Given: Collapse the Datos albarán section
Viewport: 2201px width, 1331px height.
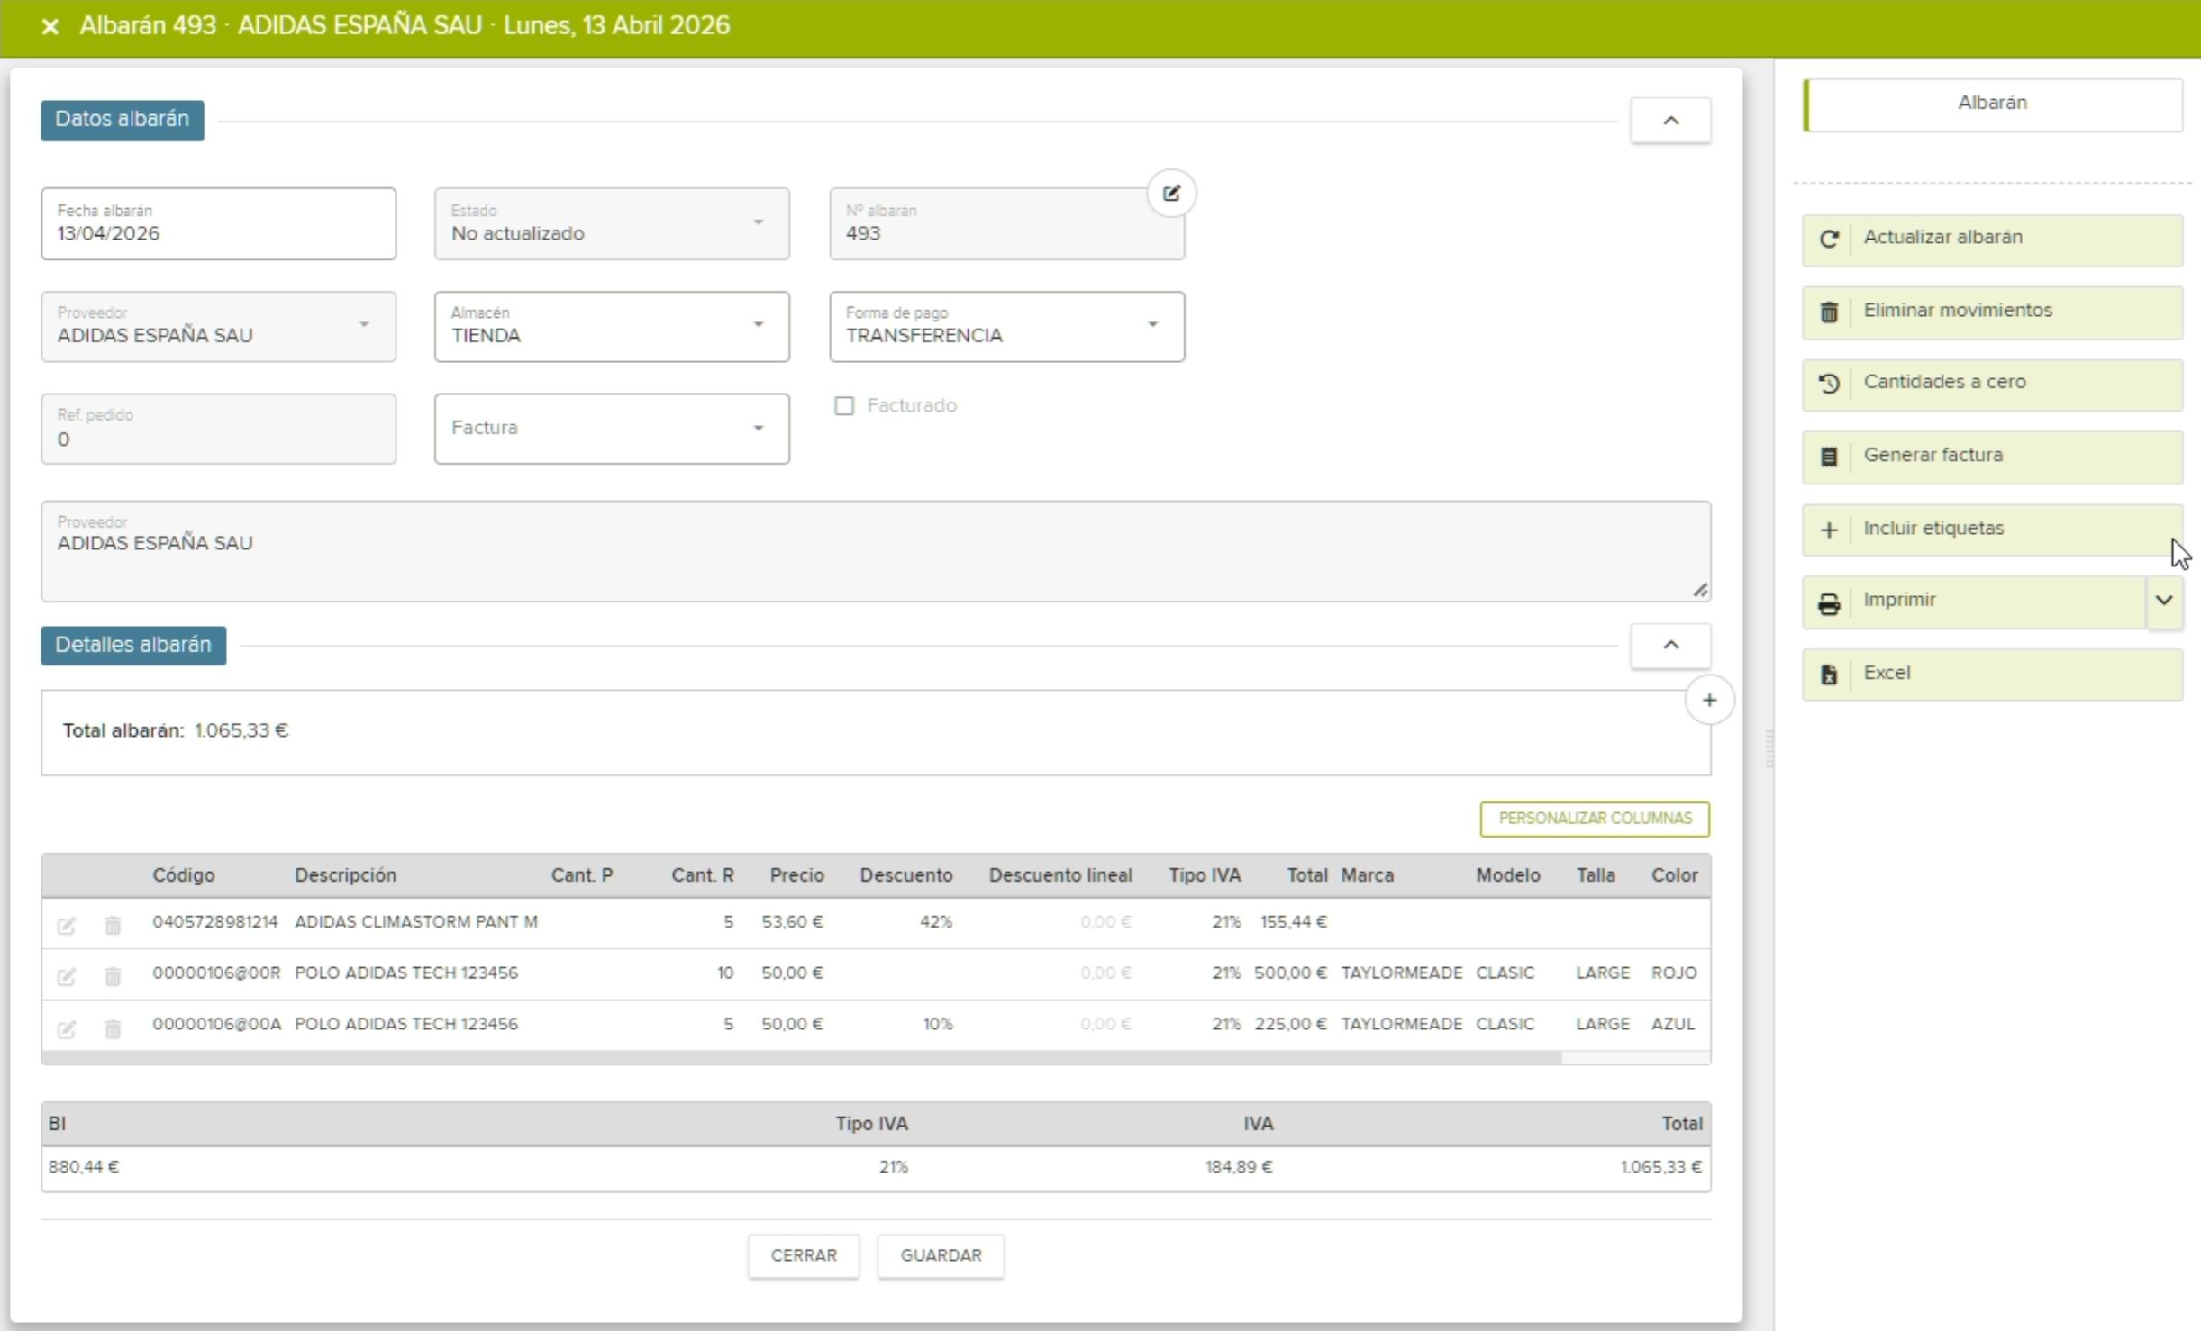Looking at the screenshot, I should [x=1670, y=121].
